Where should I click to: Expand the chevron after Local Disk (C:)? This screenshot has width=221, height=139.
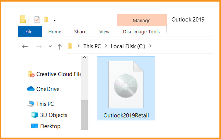[x=150, y=46]
